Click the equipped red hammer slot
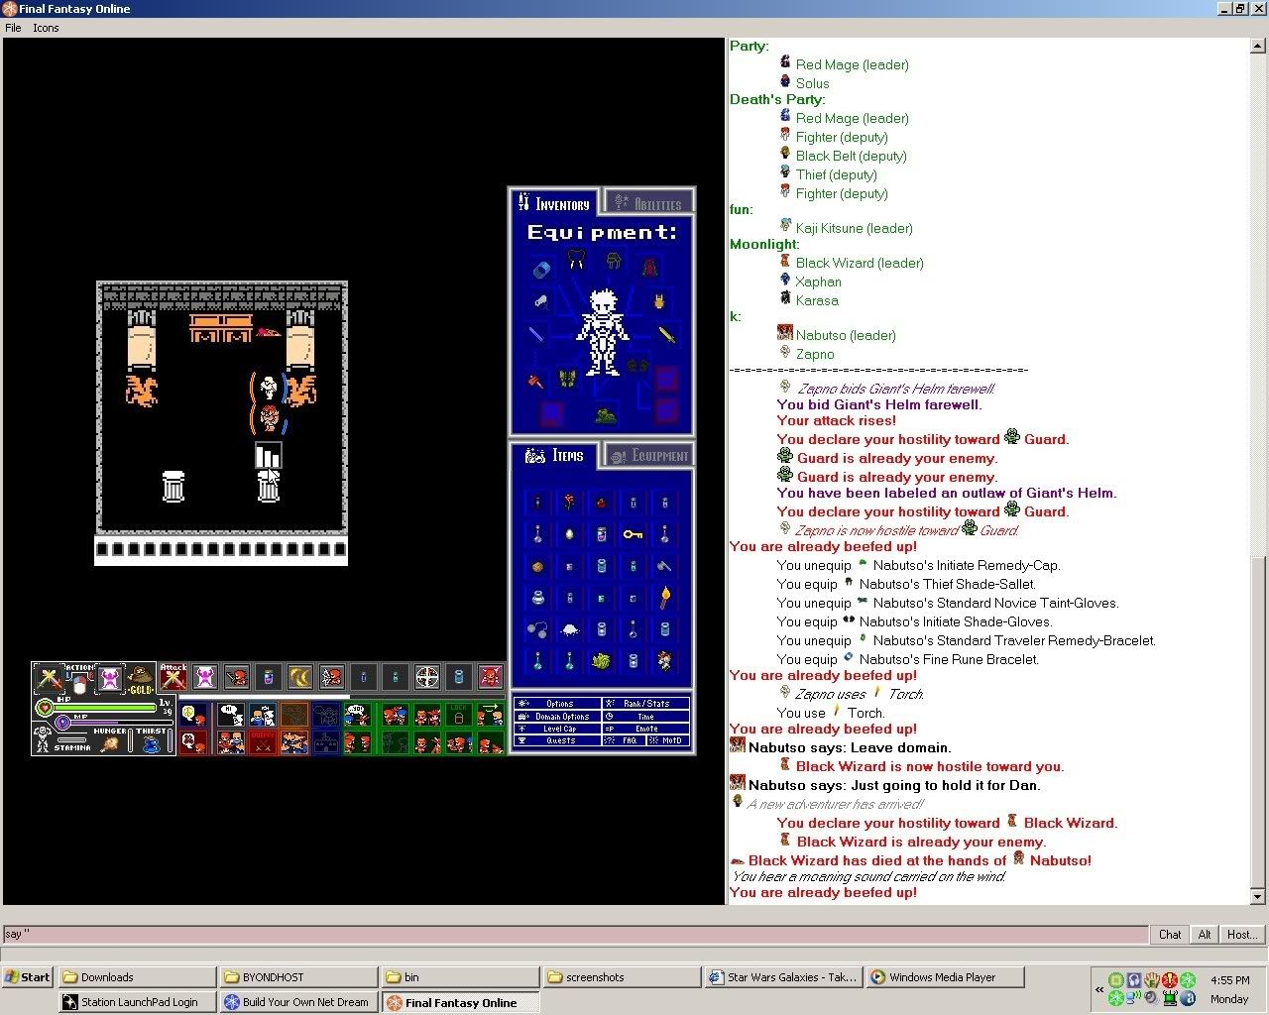Screen dimensions: 1269x1015 pyautogui.click(x=535, y=381)
